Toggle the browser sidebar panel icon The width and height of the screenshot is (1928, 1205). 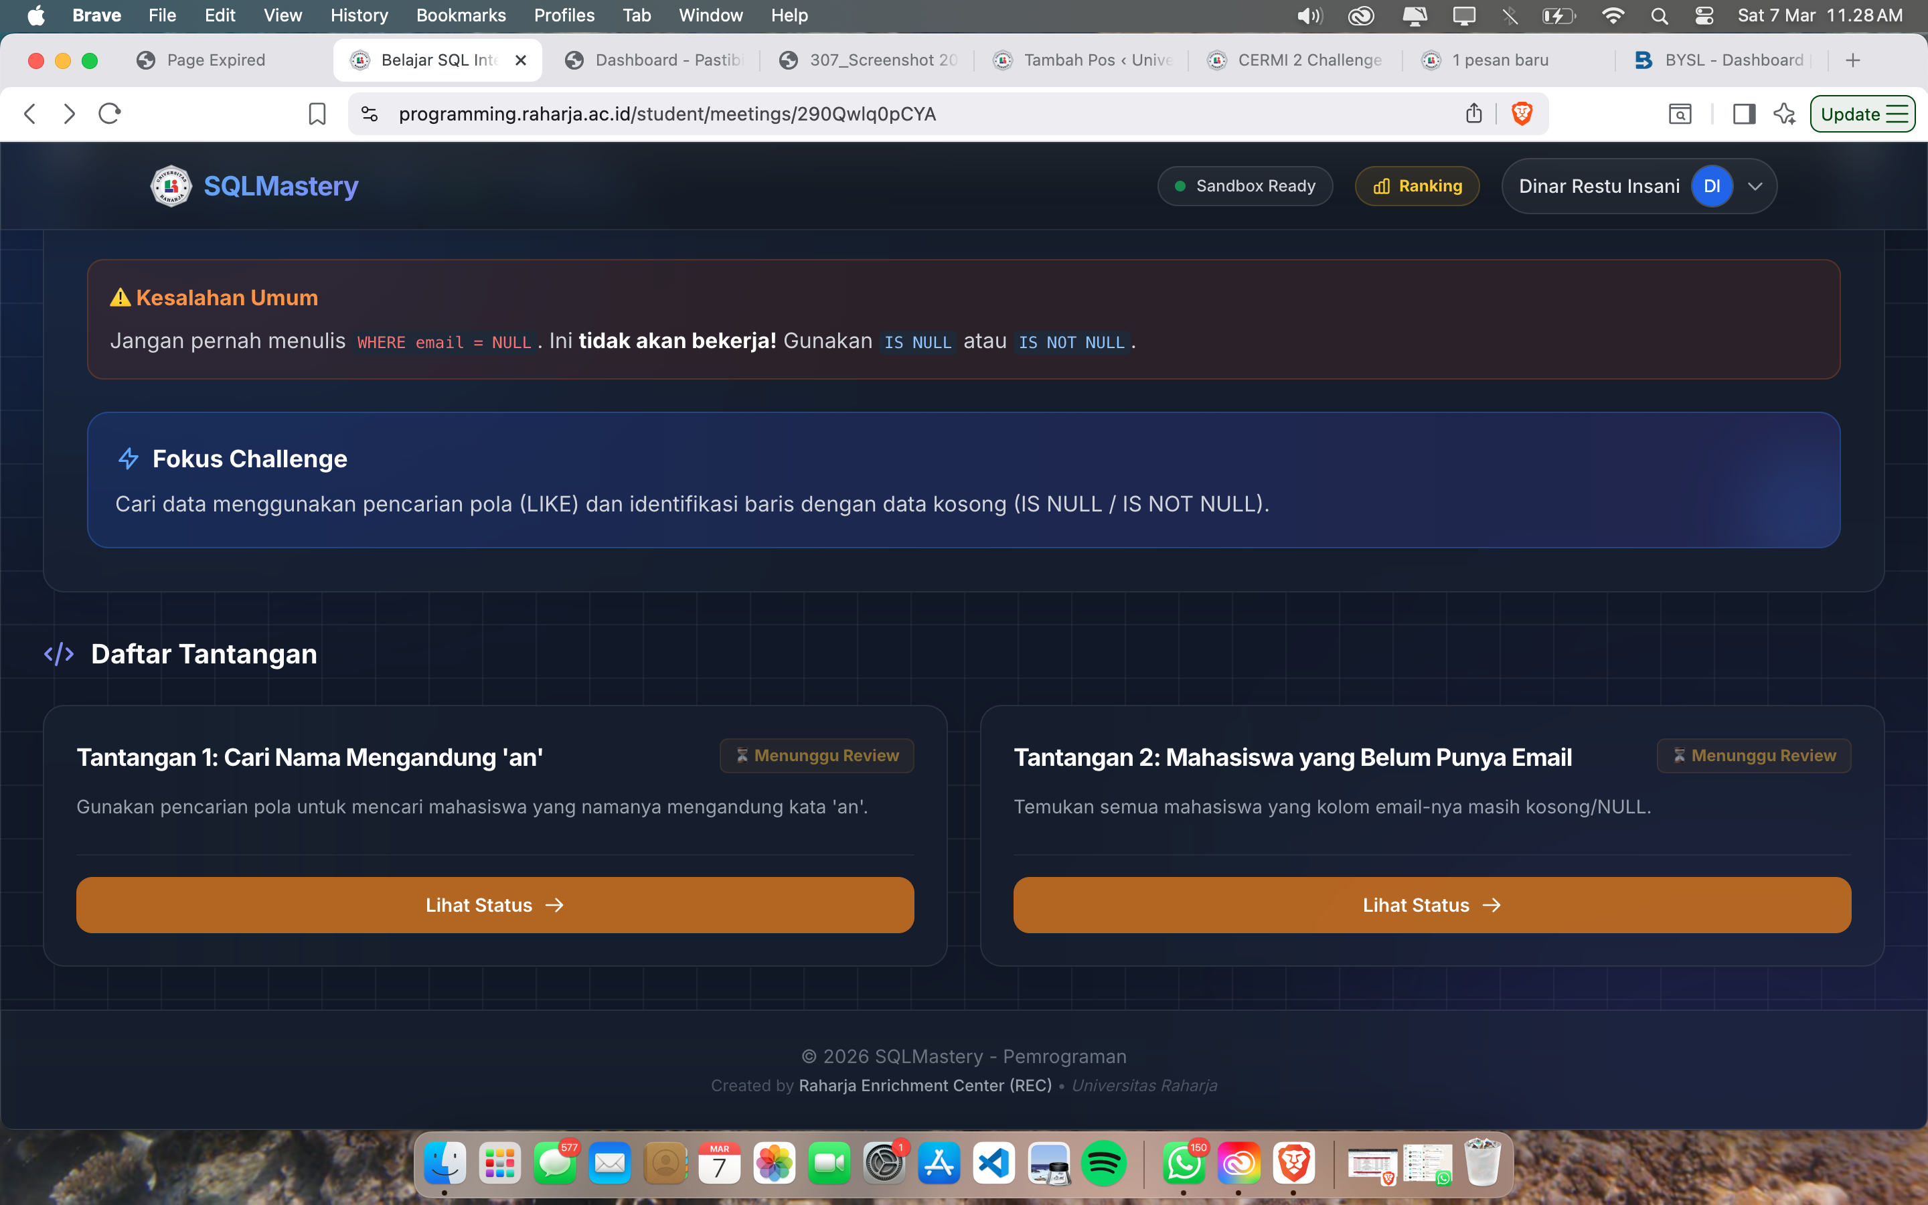click(x=1744, y=114)
